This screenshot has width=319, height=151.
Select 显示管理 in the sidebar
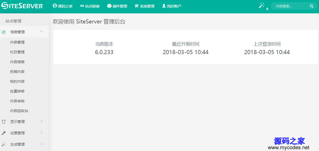18,122
